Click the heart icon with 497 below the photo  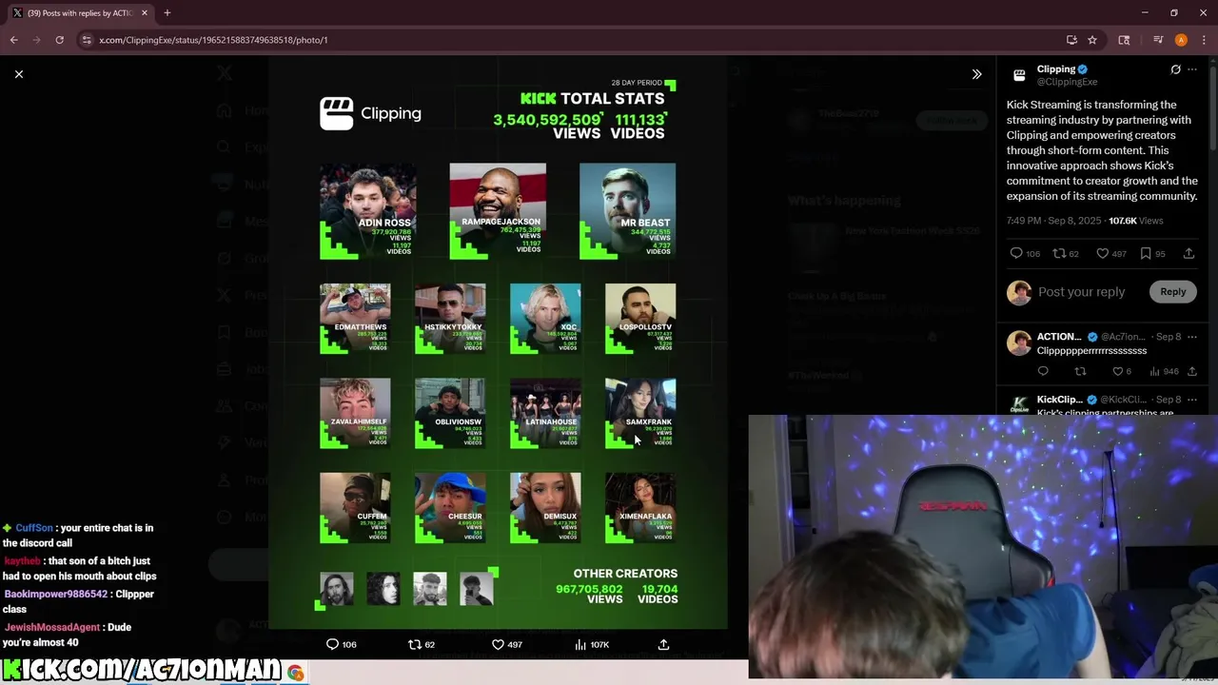pos(498,644)
